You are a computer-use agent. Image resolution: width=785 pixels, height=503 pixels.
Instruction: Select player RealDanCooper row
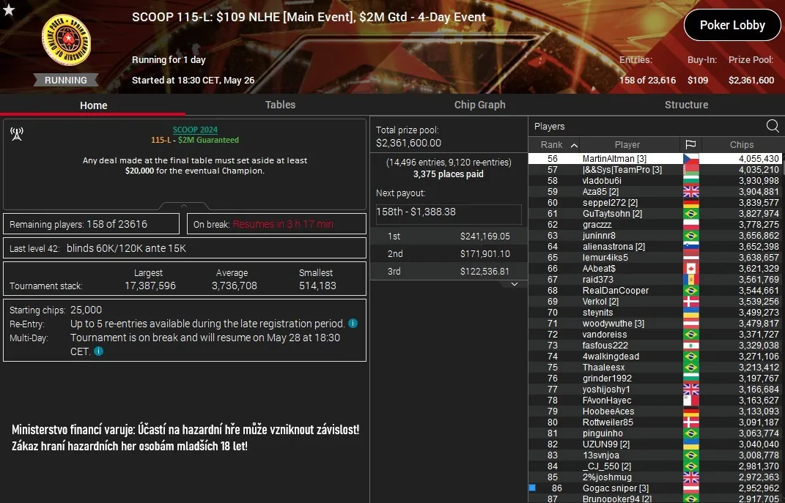click(655, 291)
